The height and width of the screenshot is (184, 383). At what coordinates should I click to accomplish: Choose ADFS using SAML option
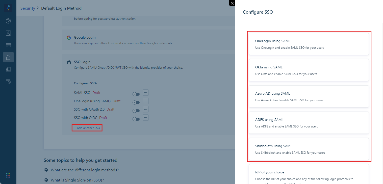[309, 123]
